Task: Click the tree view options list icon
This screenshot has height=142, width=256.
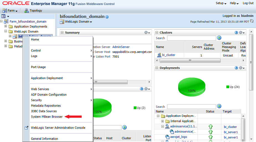Action: pyautogui.click(x=3, y=16)
